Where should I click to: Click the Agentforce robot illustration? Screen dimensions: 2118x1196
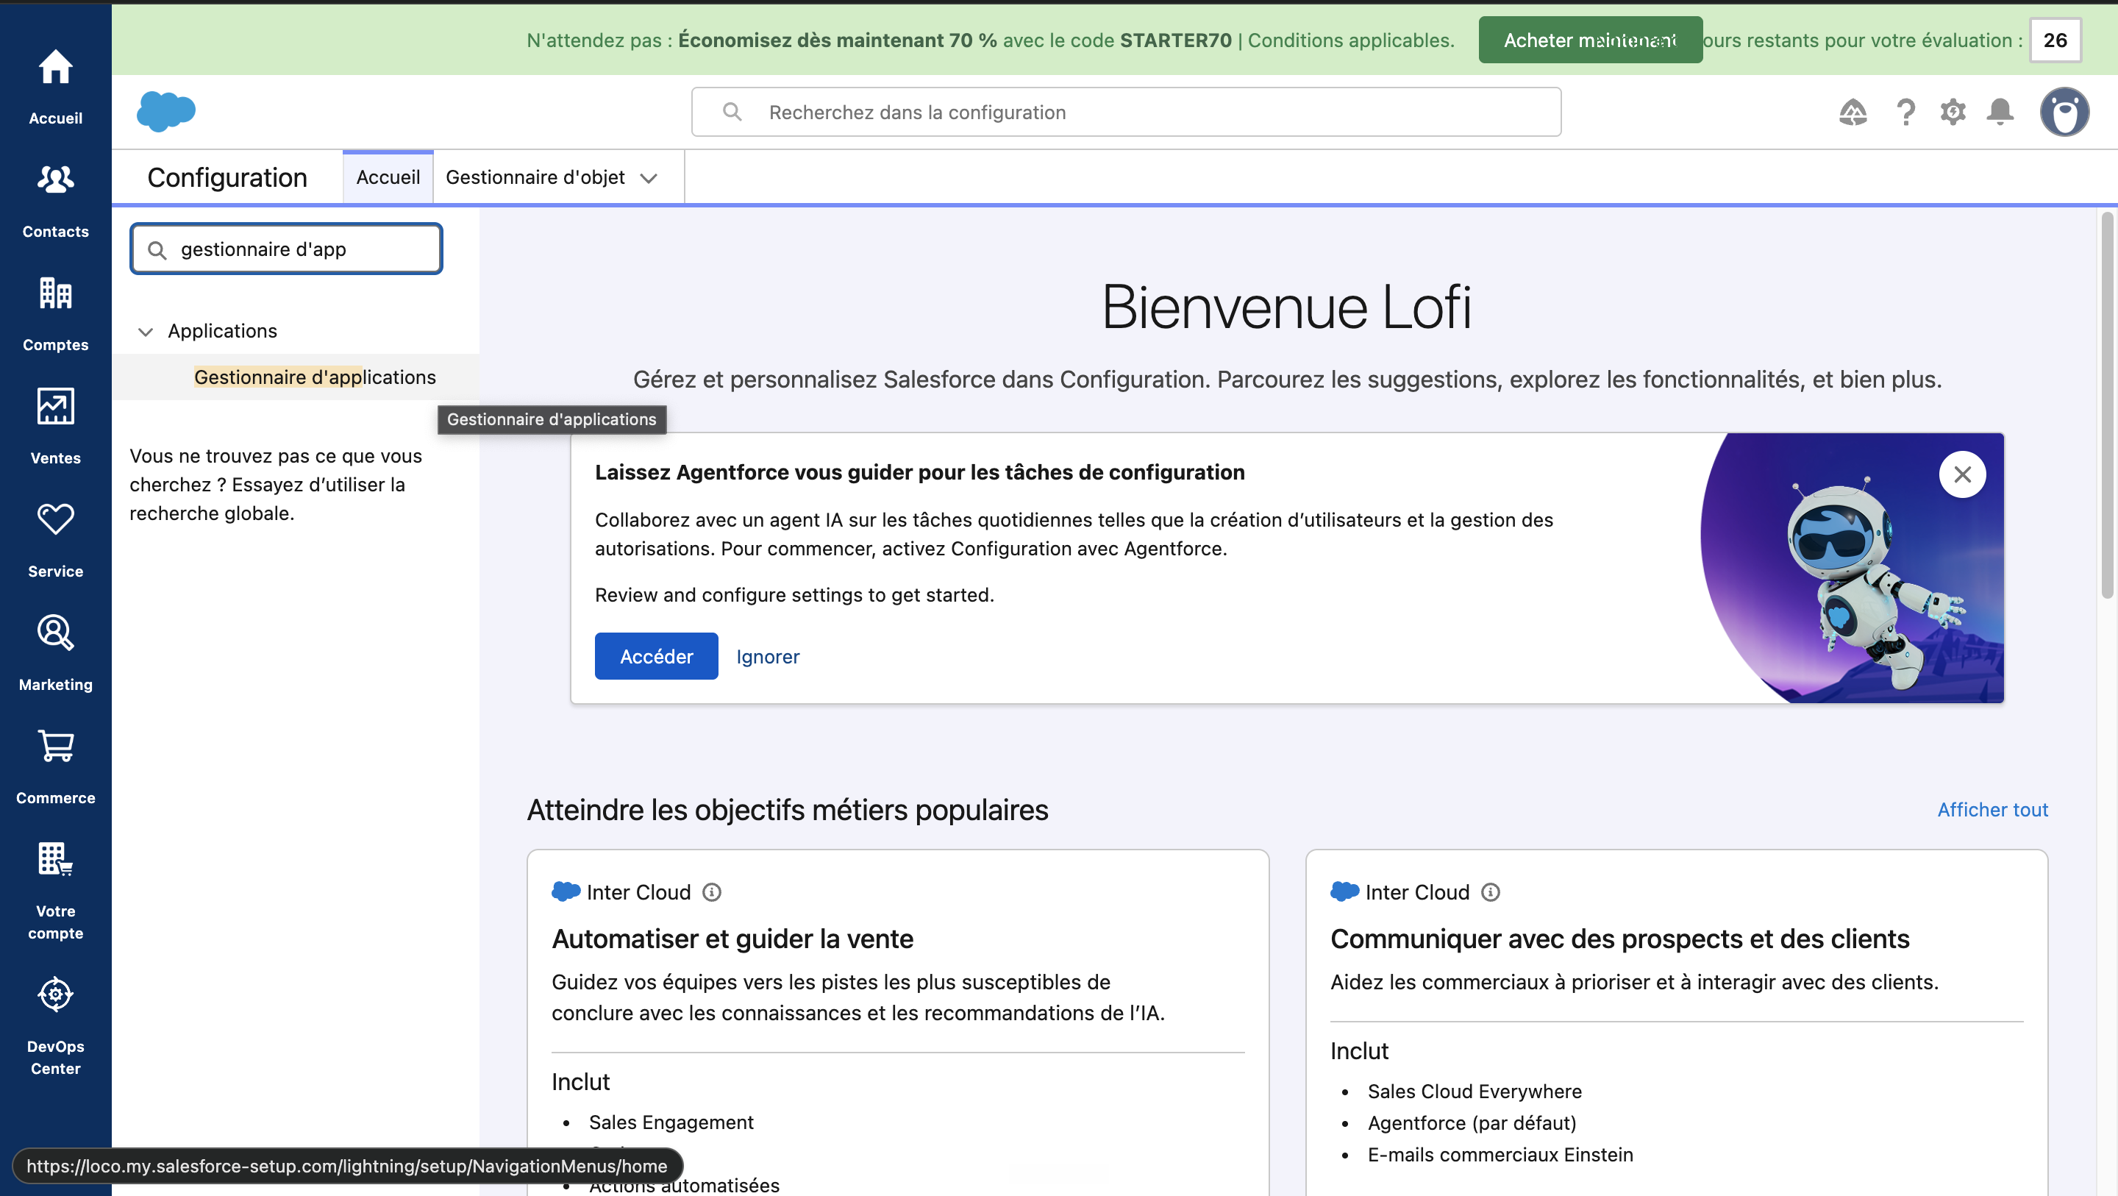click(x=1852, y=568)
